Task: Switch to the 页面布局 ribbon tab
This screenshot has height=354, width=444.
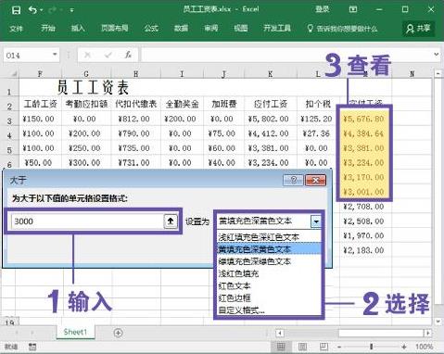Action: tap(115, 28)
